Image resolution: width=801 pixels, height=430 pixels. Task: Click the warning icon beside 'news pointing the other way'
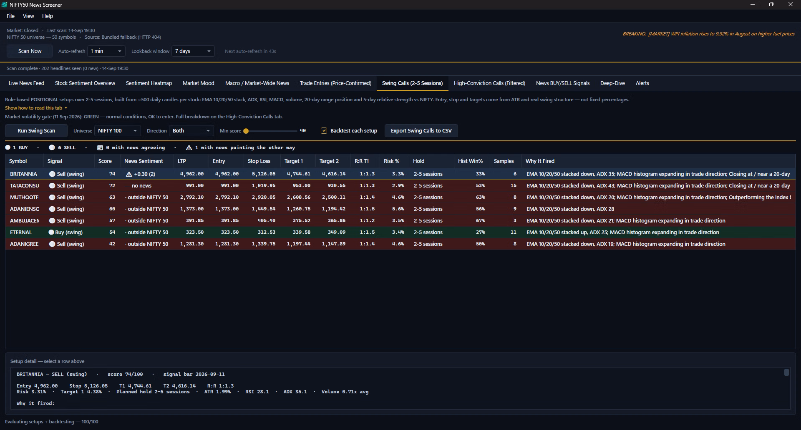(x=189, y=147)
